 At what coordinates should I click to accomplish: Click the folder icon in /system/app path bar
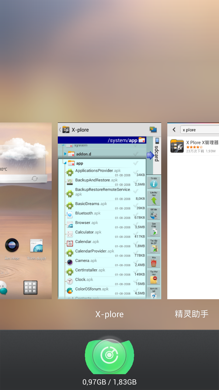[142, 140]
